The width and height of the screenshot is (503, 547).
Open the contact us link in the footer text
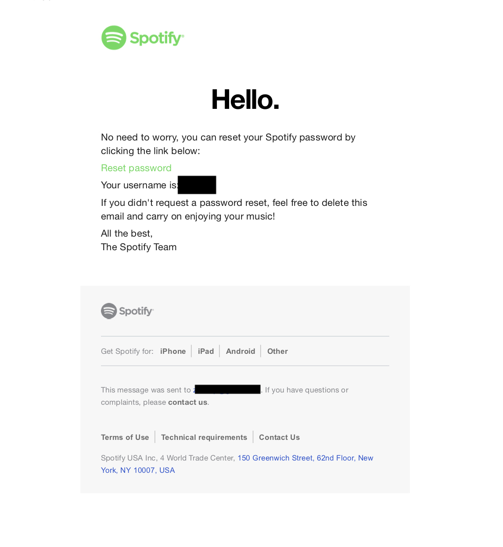tap(187, 402)
